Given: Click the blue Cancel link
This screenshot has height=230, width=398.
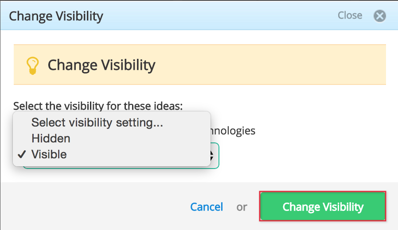Looking at the screenshot, I should pos(207,207).
